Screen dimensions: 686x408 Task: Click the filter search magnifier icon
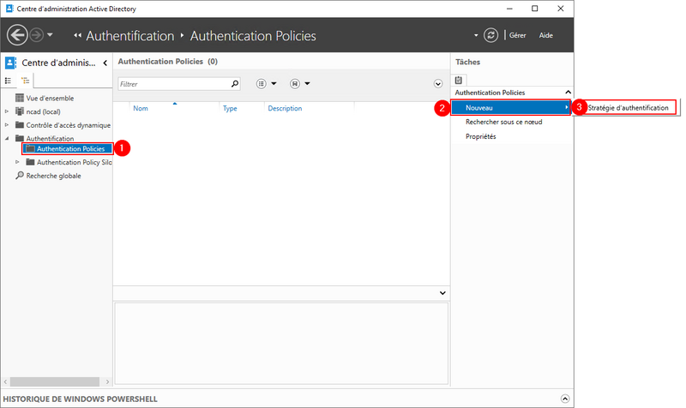coord(235,84)
